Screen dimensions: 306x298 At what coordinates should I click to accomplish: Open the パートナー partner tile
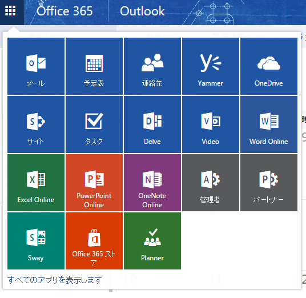click(x=269, y=183)
